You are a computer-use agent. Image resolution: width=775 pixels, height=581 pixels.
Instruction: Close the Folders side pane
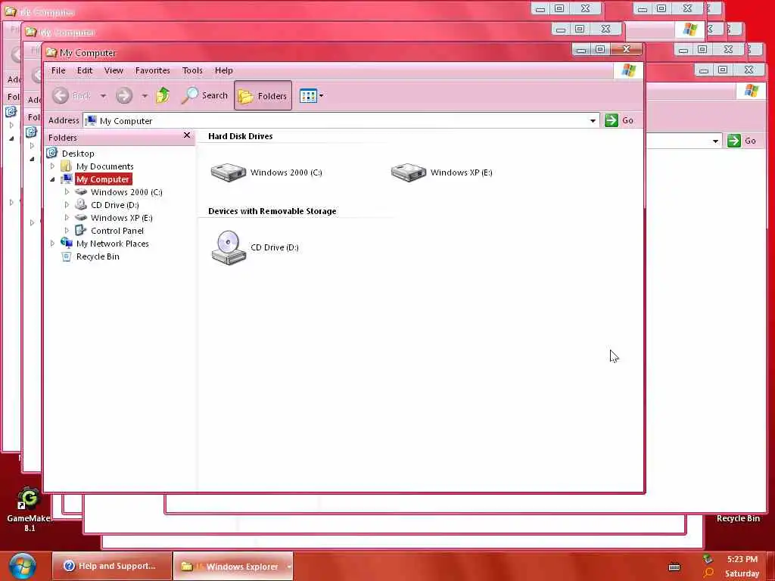tap(187, 135)
